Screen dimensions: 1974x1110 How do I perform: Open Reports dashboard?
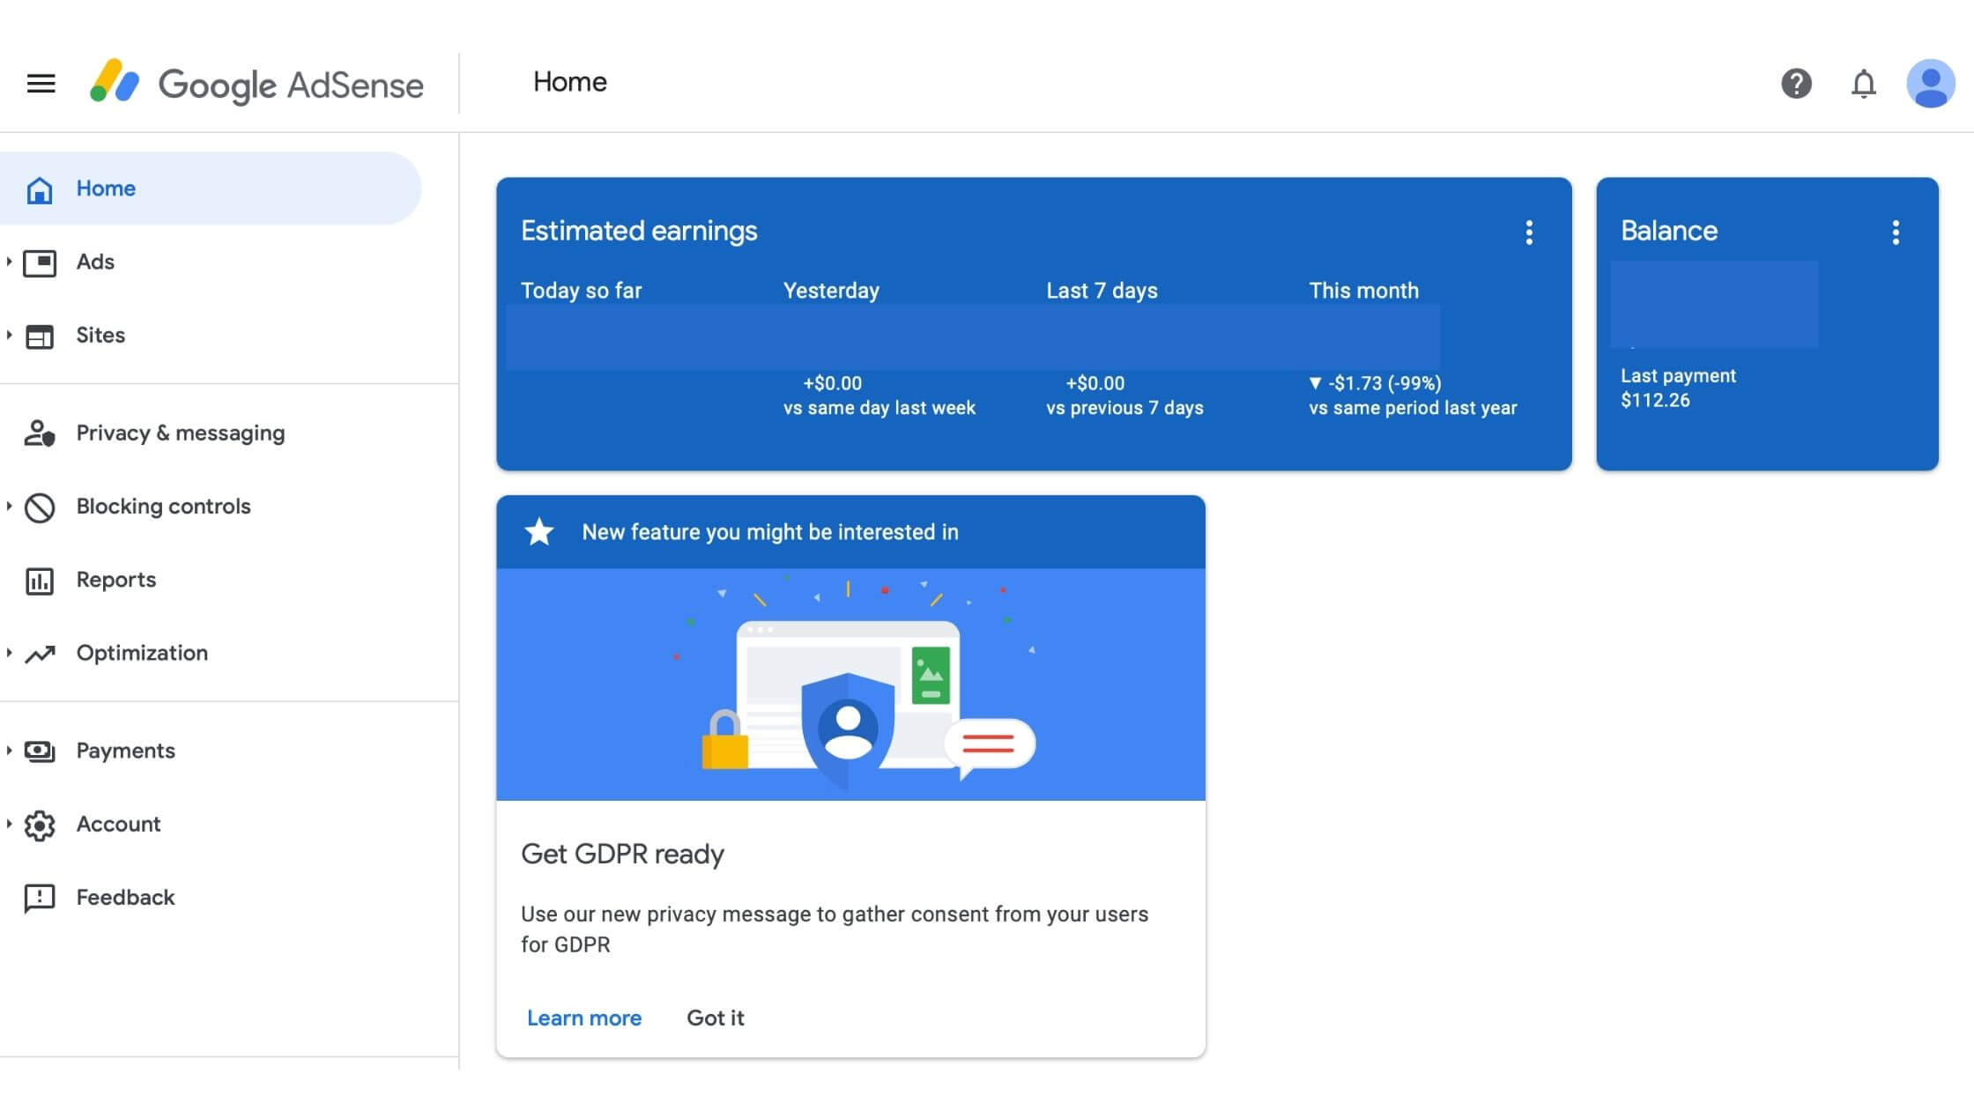[115, 580]
